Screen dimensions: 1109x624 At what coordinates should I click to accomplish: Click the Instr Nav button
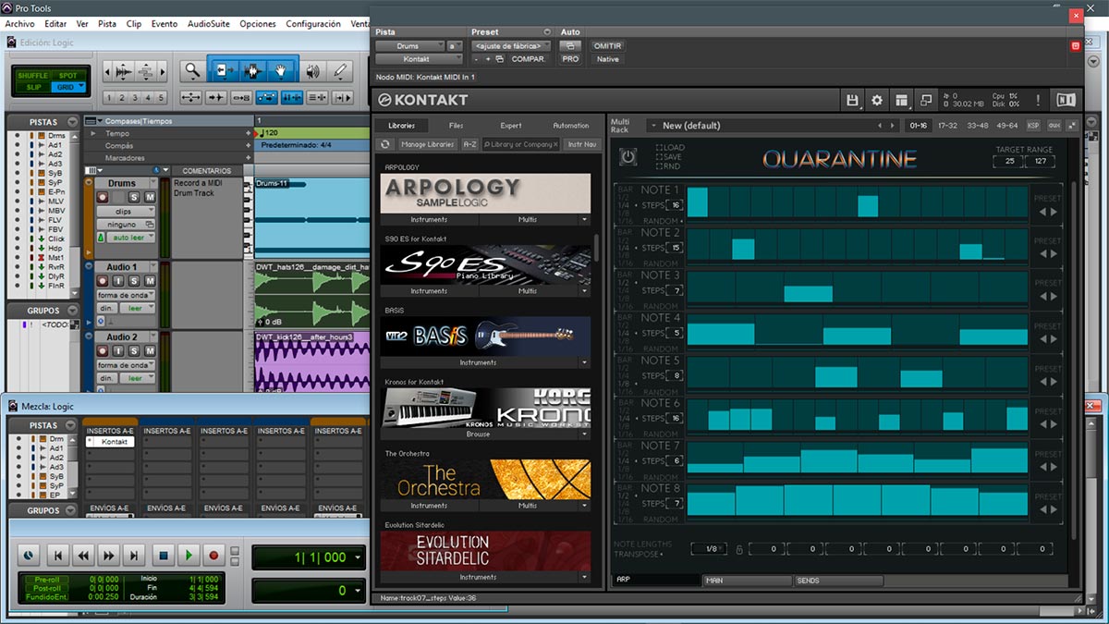582,144
